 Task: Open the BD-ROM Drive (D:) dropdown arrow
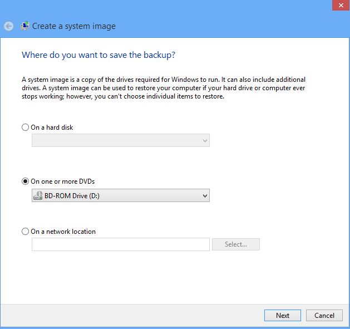(205, 195)
